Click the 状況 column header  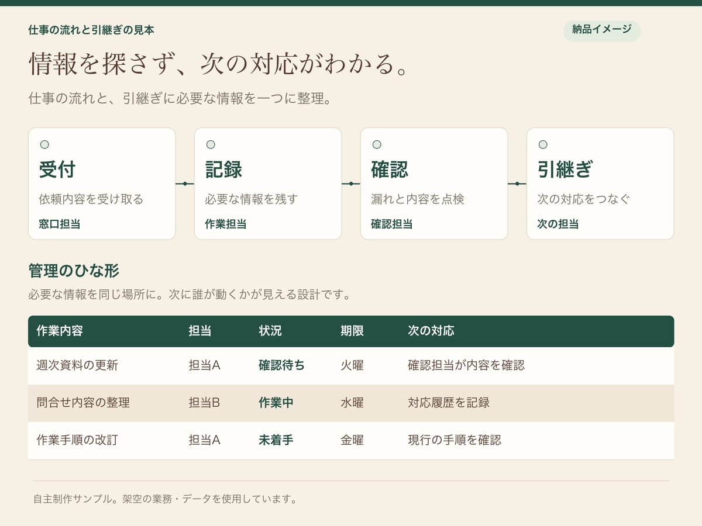click(270, 331)
